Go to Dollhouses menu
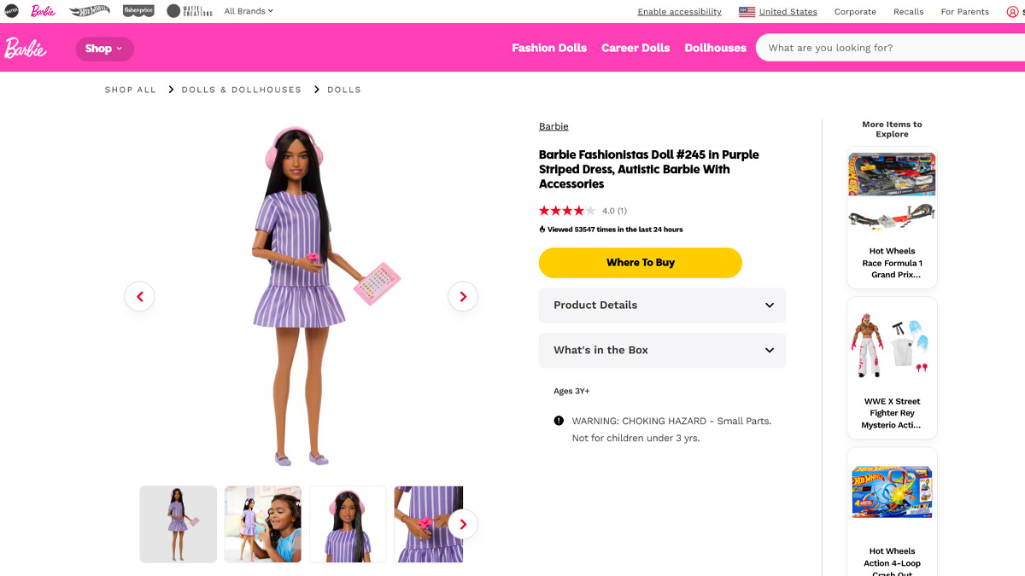The height and width of the screenshot is (576, 1025). pos(715,48)
